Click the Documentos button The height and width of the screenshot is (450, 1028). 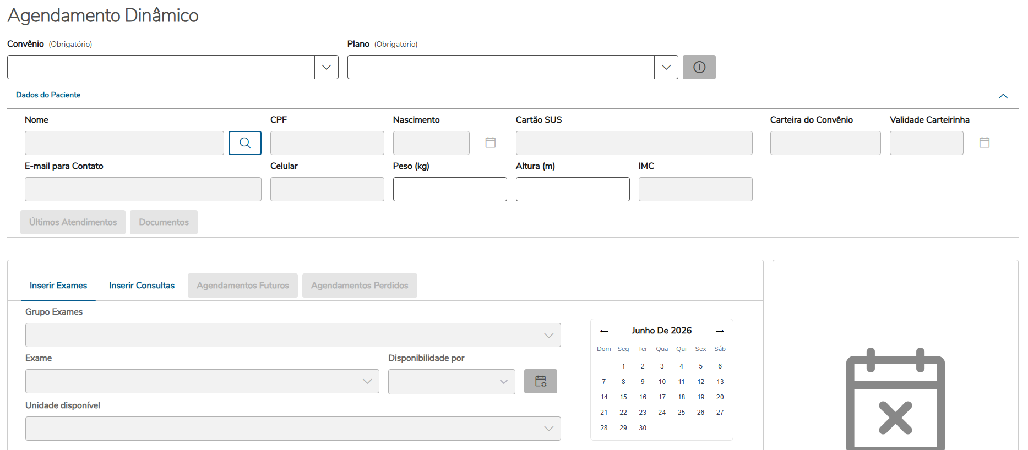(164, 222)
